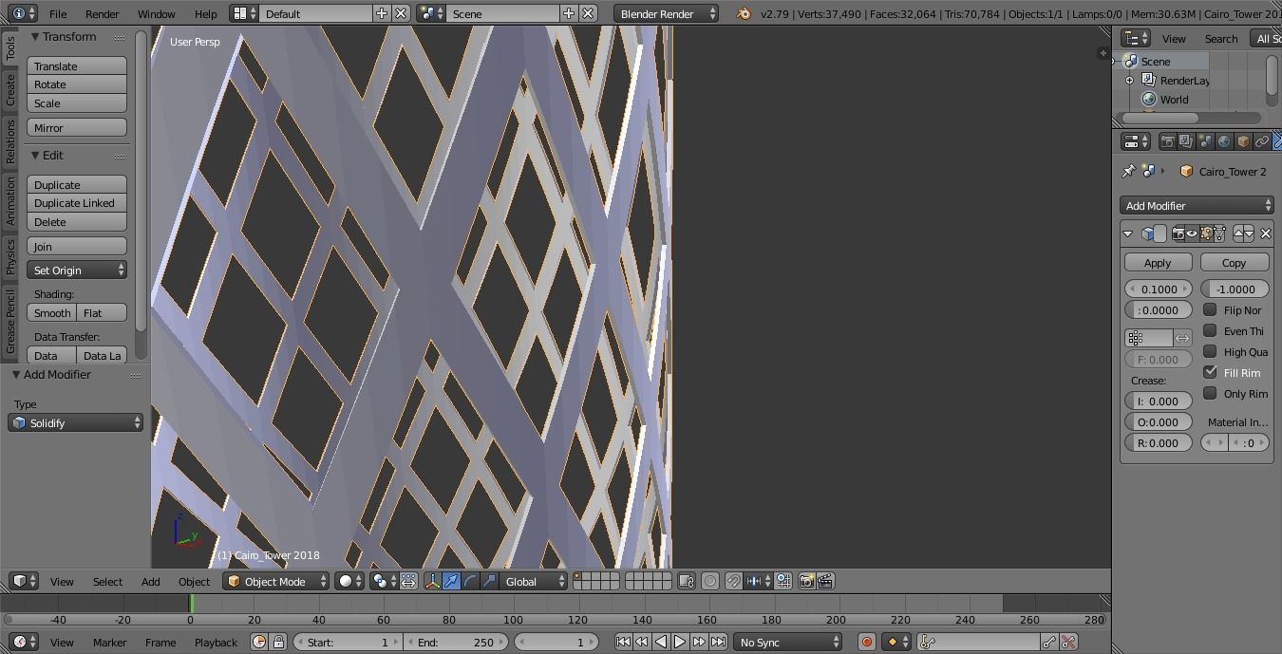Uncheck the Fill Rim checkbox
The image size is (1282, 654).
pyautogui.click(x=1210, y=372)
